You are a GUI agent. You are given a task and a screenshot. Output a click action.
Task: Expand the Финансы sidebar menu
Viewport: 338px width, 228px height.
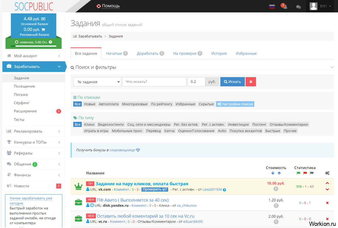pos(34,175)
